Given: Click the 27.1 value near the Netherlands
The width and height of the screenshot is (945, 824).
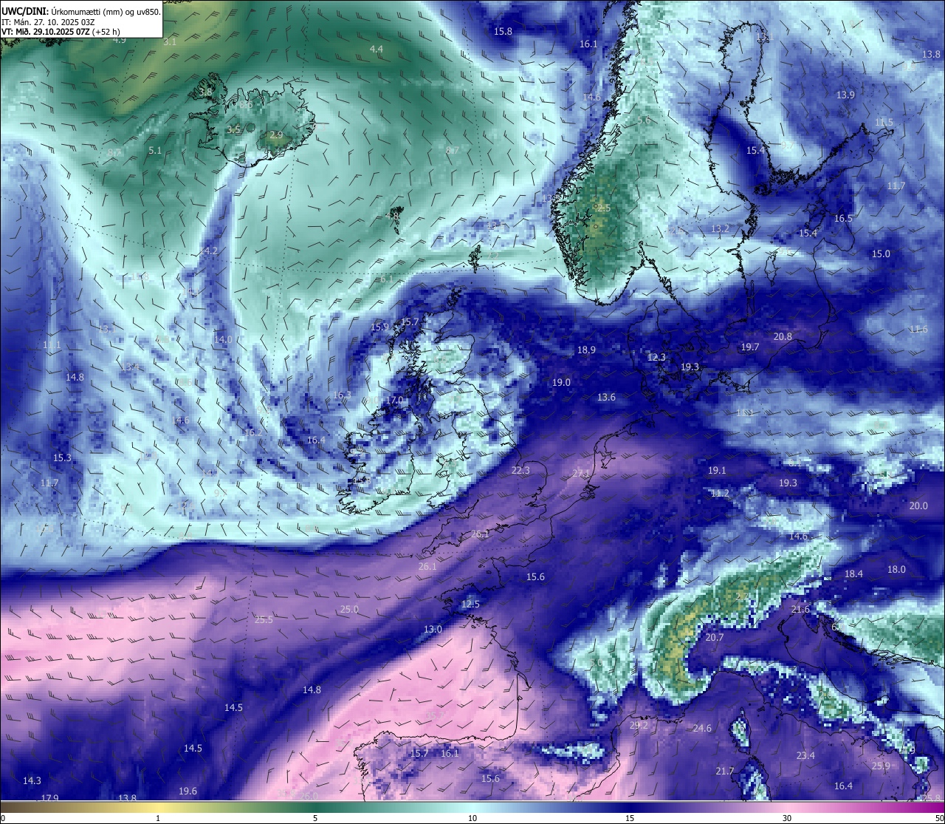Looking at the screenshot, I should 582,473.
